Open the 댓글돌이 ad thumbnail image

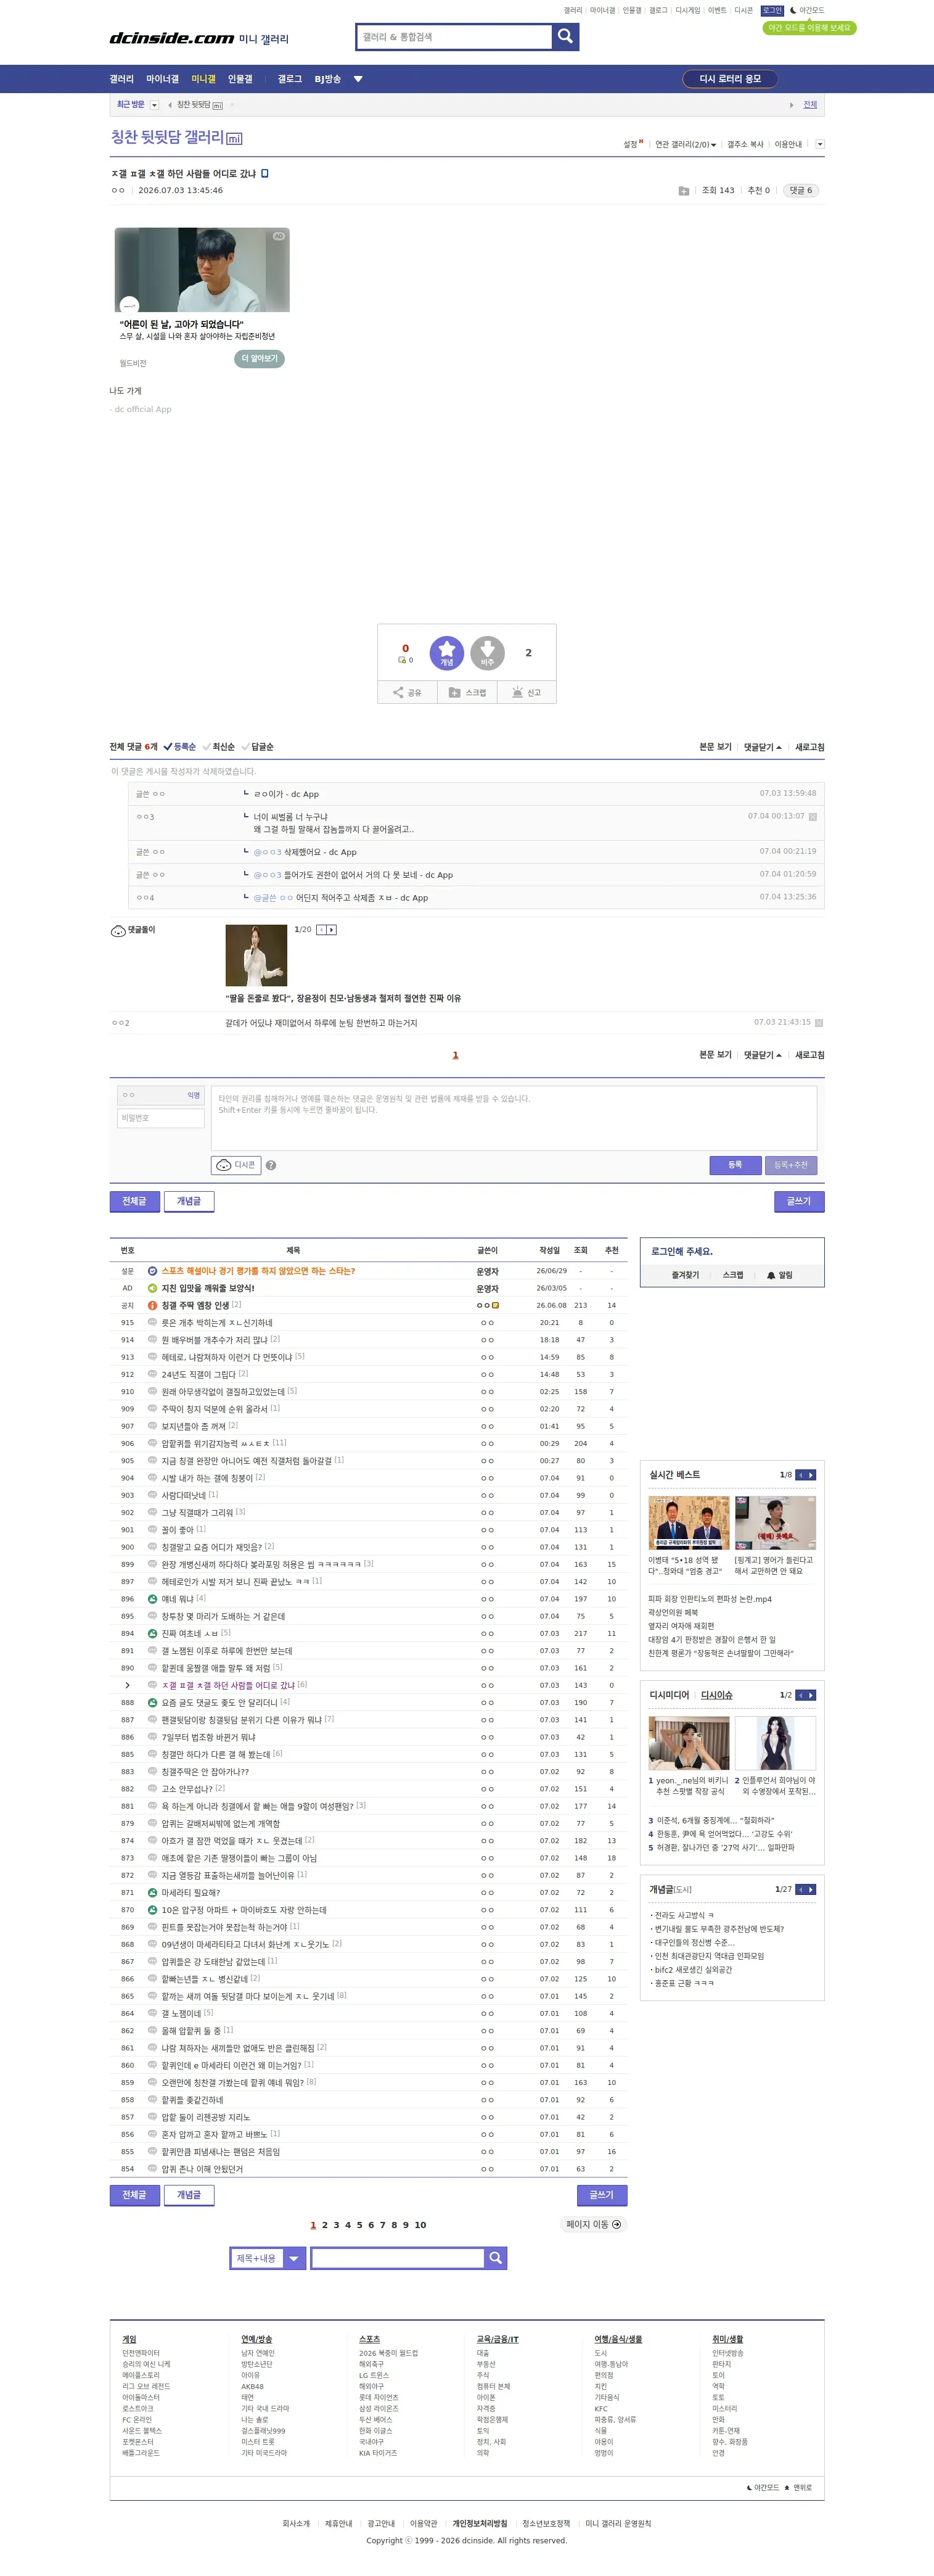(256, 956)
